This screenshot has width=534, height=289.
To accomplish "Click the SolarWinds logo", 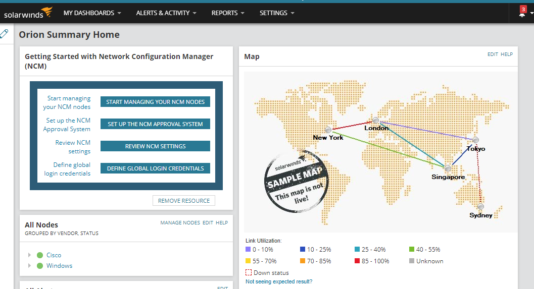I will tap(28, 13).
